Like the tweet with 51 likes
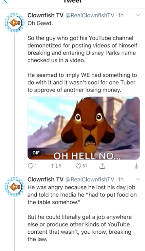Image resolution: width=145 pixels, height=251 pixels. click(81, 166)
